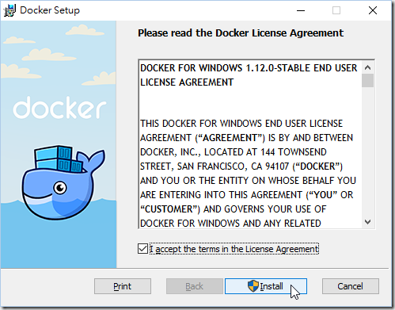Click the Print button

123,286
